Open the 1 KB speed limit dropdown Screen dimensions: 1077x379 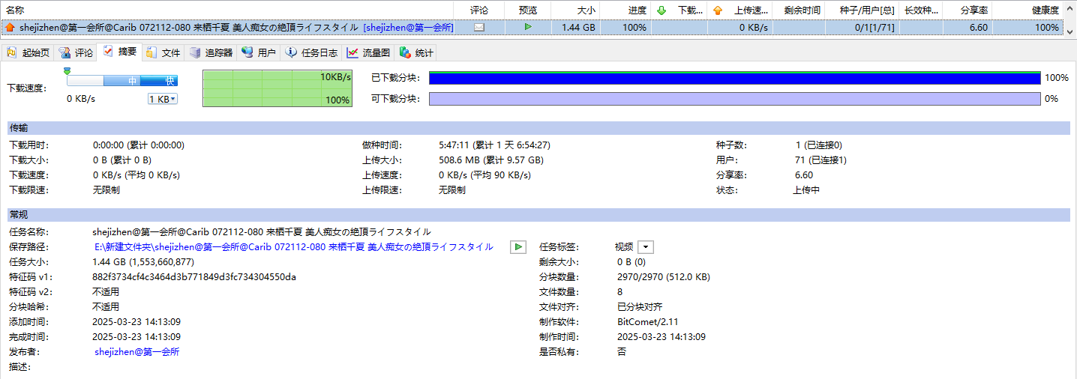163,99
